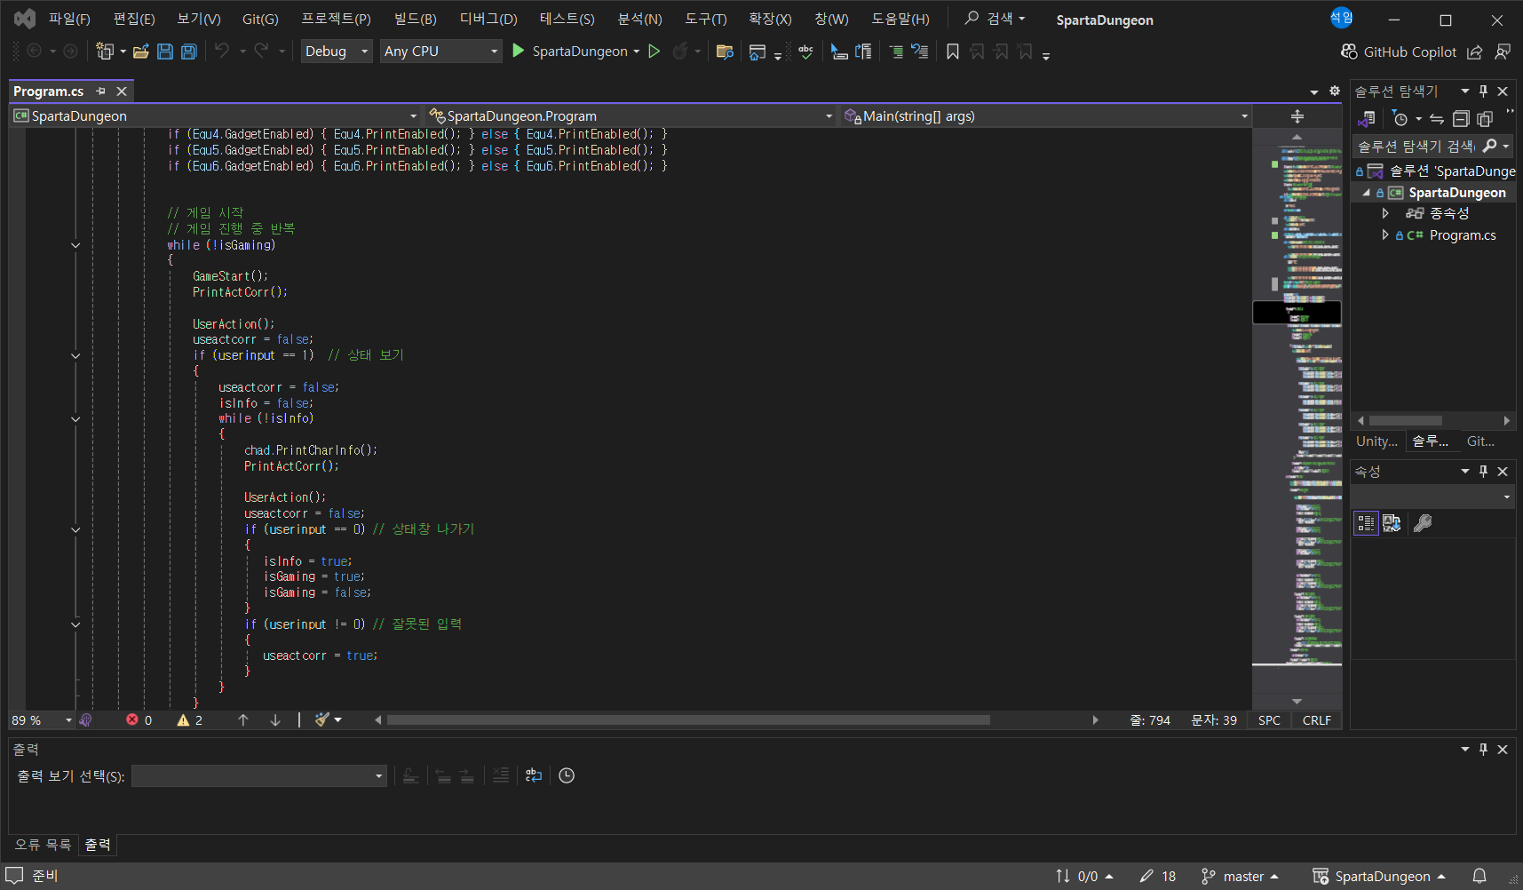Image resolution: width=1523 pixels, height=890 pixels.
Task: Click Sync with Active Document arrows icon
Action: [x=1437, y=118]
